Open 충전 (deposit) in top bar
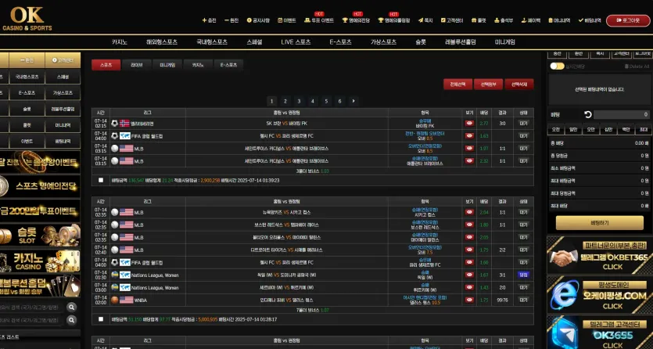This screenshot has width=653, height=349. click(209, 20)
